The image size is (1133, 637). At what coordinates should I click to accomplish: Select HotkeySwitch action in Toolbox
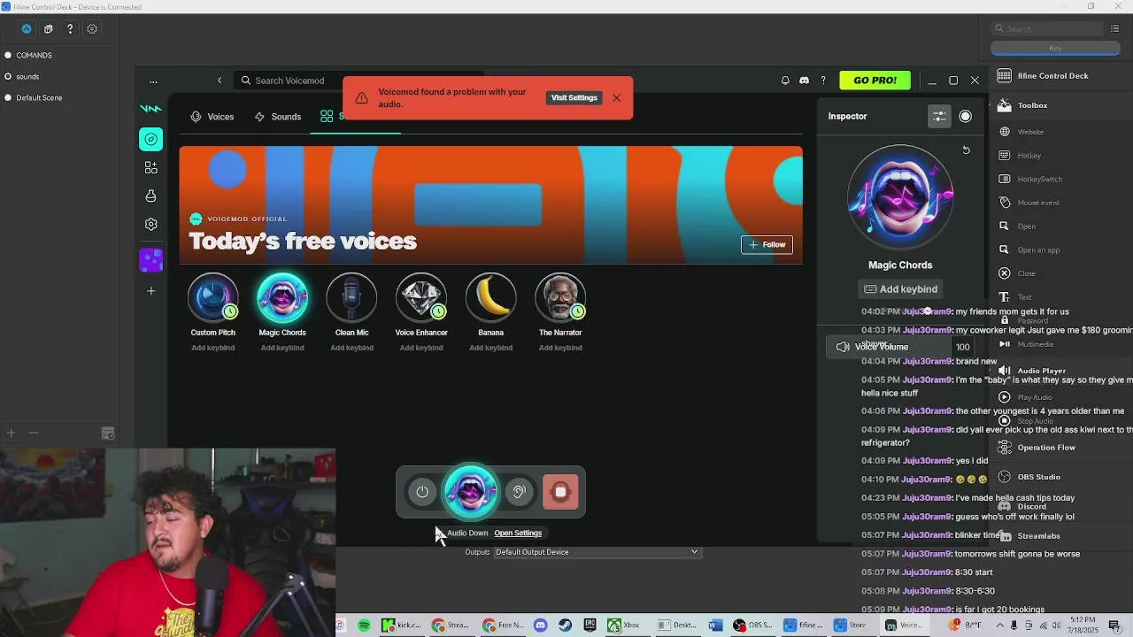pos(1039,179)
